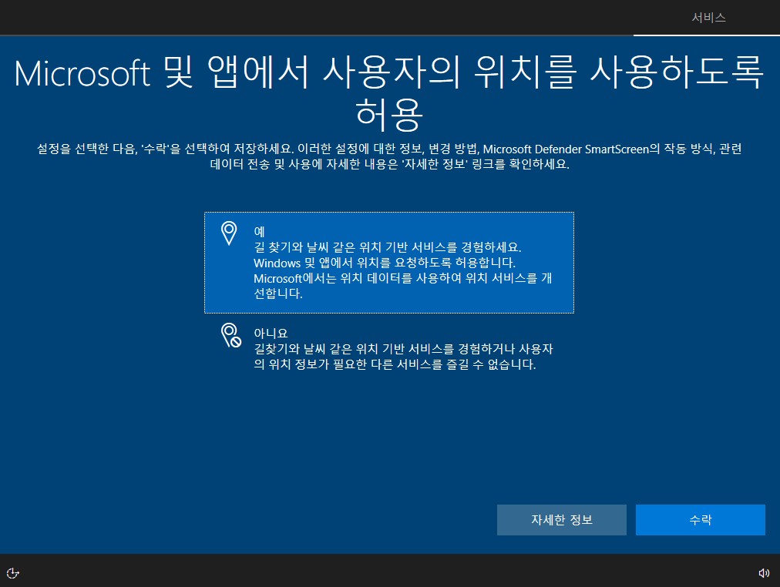Image resolution: width=780 pixels, height=587 pixels.
Task: Click the Microsoft Defender SmartScreen text
Action: pyautogui.click(x=566, y=149)
